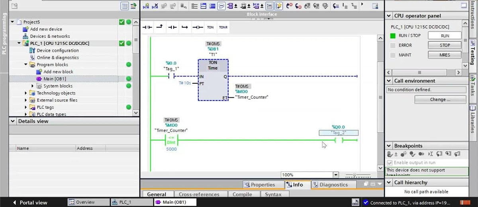Insert normally open contact from favorites
Image resolution: width=478 pixels, height=207 pixels.
pos(172,27)
